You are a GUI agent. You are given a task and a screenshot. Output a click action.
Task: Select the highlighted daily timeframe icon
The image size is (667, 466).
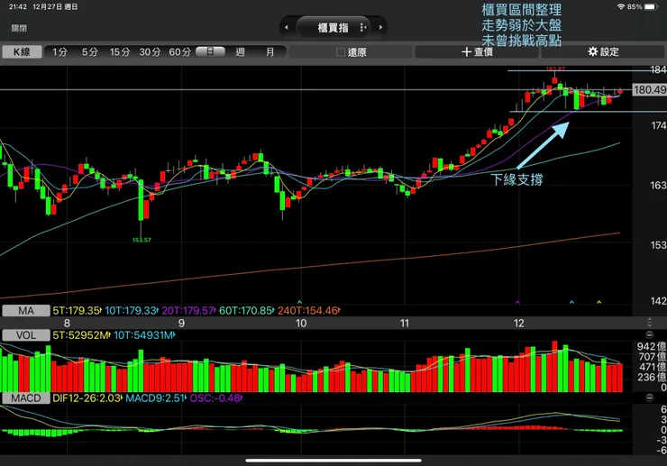click(210, 51)
